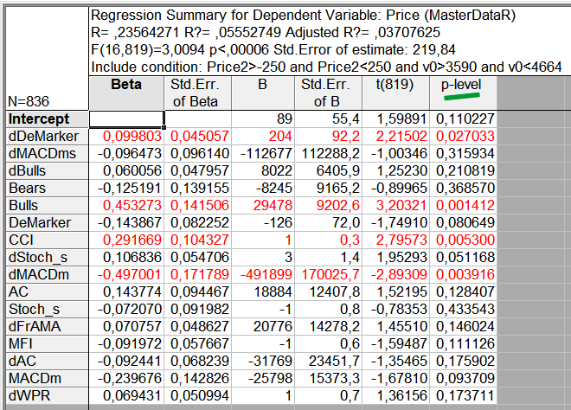Select the Stoch_s row header

(x=47, y=309)
